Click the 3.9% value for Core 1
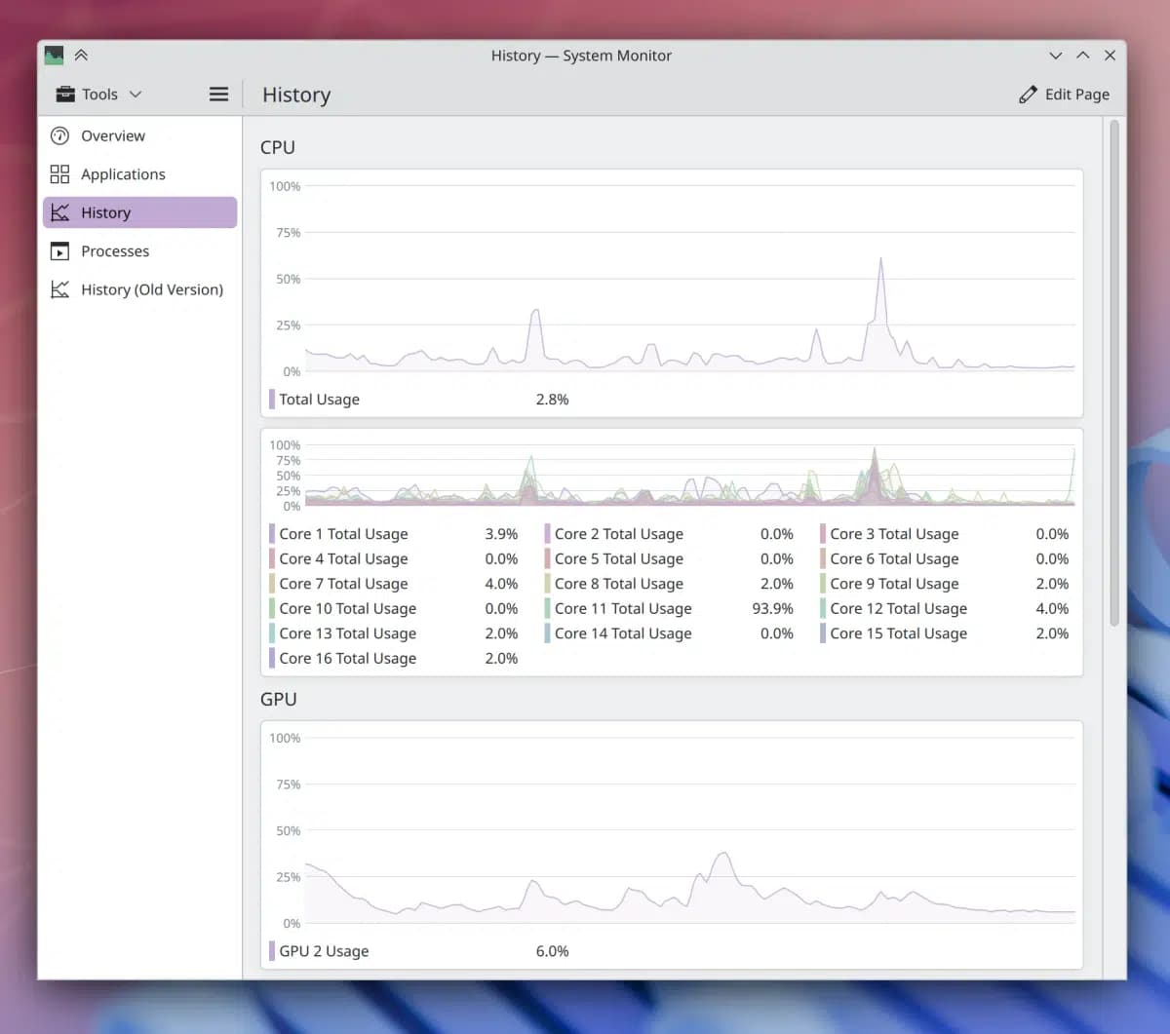 click(x=501, y=534)
